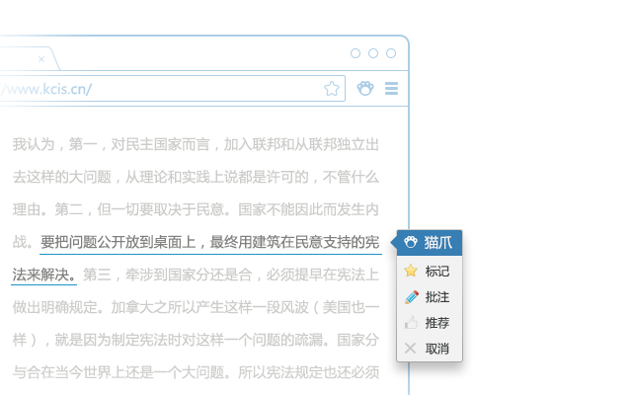Click the yellow star icon beside 标记
Viewport: 632px width, 395px height.
pos(411,271)
